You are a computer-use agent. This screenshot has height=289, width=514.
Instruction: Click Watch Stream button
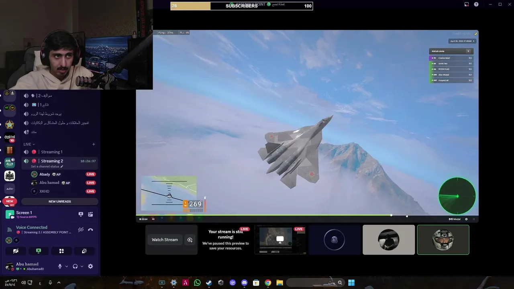coord(165,240)
